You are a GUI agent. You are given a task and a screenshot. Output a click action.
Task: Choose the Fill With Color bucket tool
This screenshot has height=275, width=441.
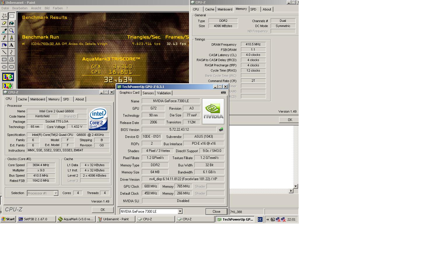tap(12, 23)
